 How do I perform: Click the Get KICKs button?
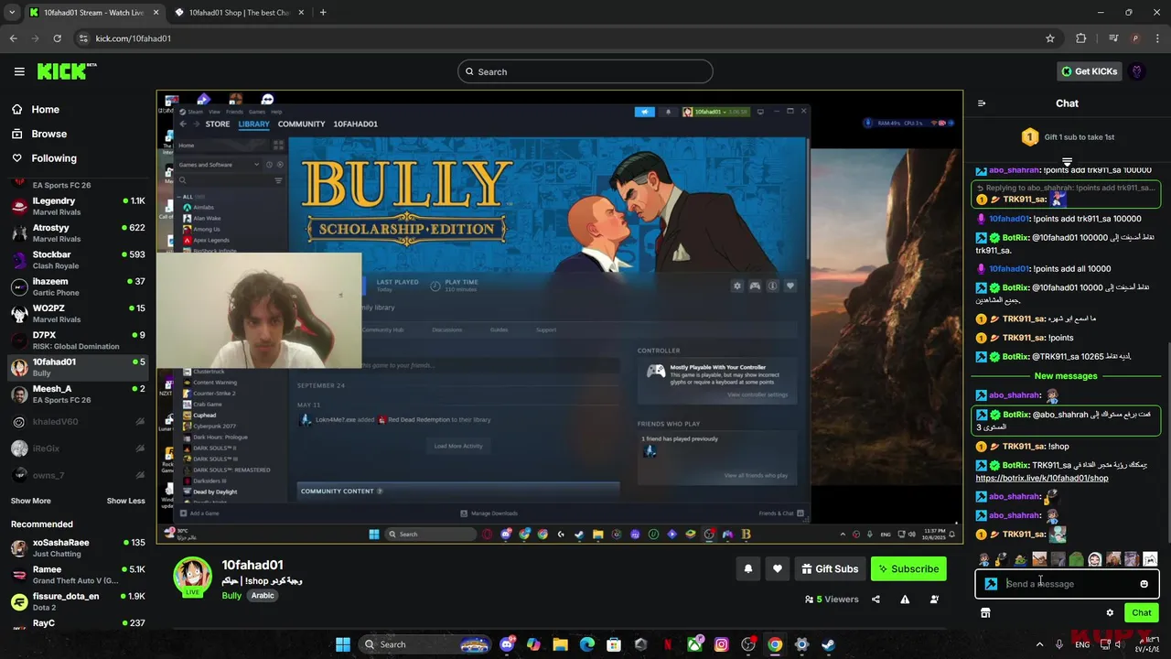(1089, 71)
